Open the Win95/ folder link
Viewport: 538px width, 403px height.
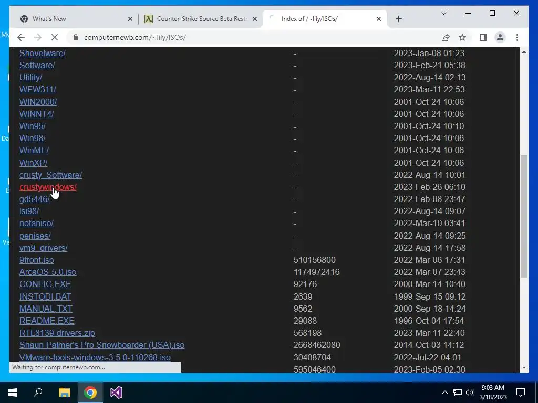point(33,126)
